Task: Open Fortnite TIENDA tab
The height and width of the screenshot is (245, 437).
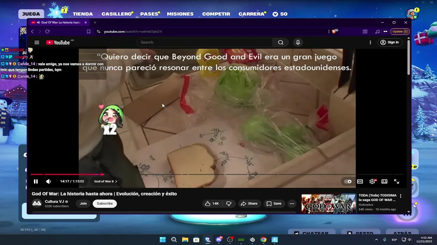Action: coord(83,14)
